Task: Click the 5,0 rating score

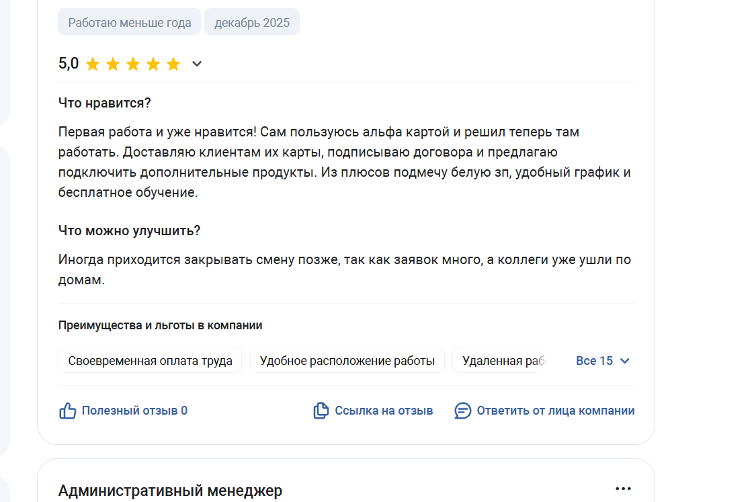Action: tap(69, 64)
